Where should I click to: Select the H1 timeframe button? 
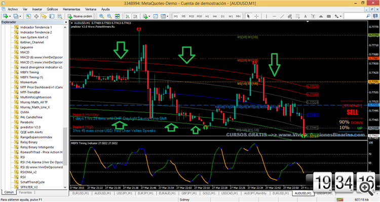(207, 16)
